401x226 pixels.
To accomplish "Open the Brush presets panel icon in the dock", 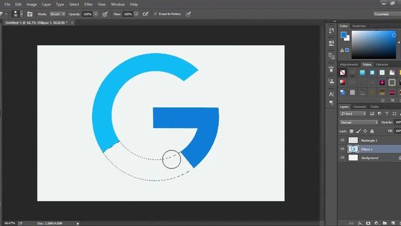I will (x=331, y=68).
